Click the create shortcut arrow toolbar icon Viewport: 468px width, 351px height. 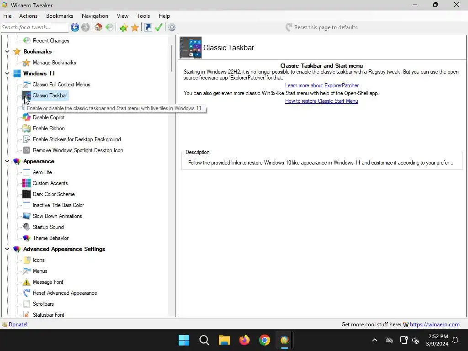148,27
